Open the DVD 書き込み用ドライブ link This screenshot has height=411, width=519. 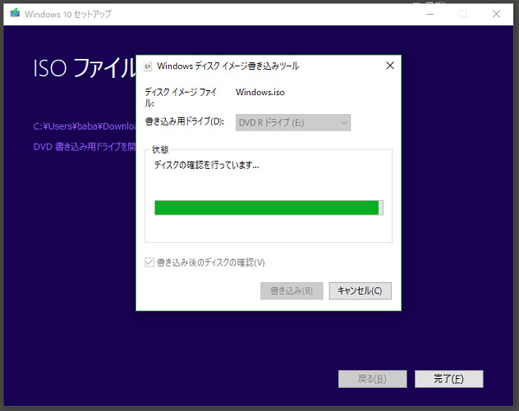[x=85, y=146]
